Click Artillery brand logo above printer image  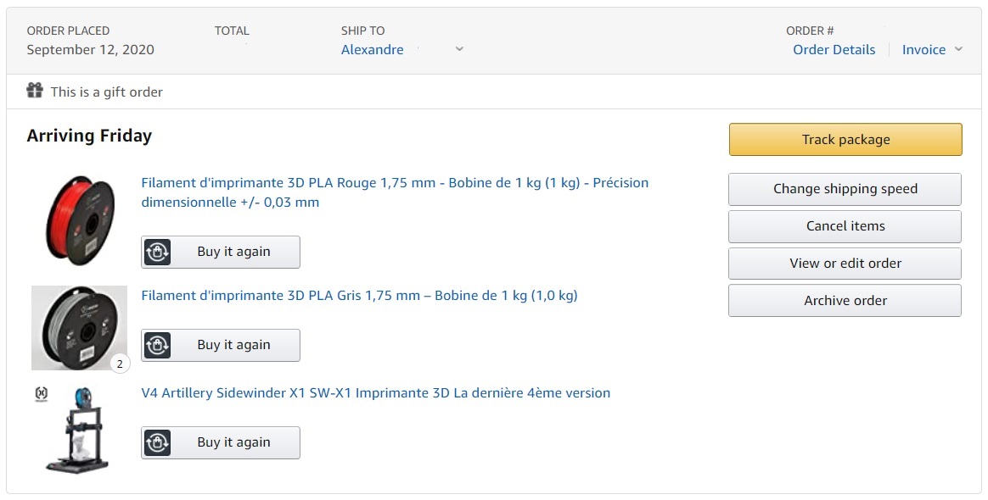tap(41, 394)
